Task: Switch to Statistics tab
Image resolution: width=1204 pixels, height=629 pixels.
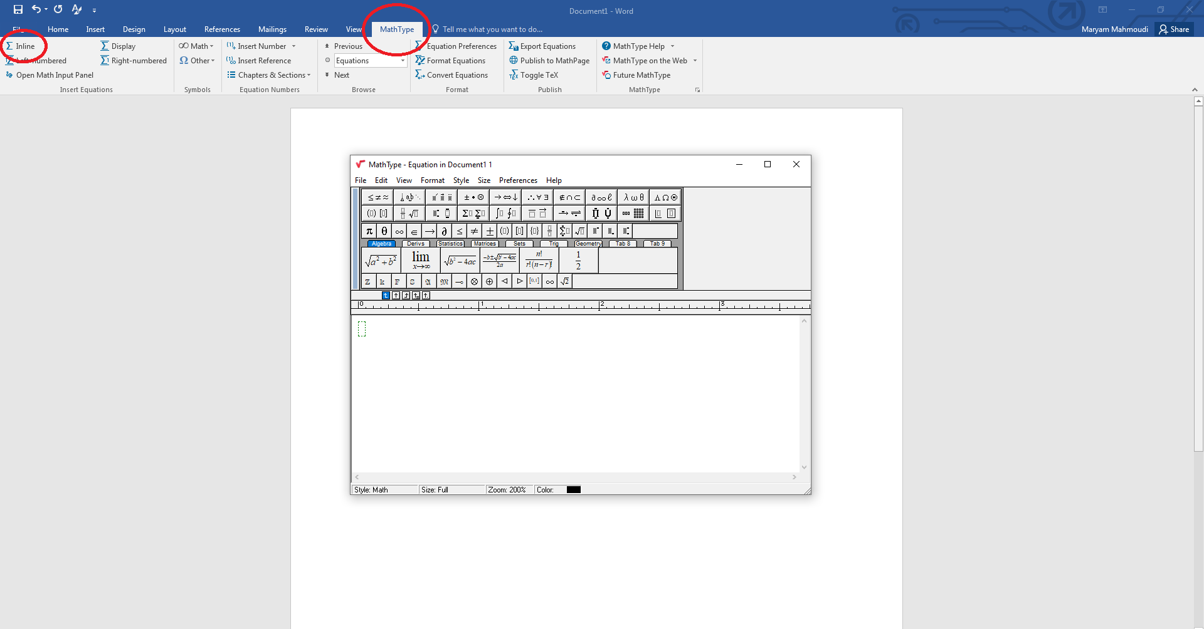Action: (x=450, y=244)
